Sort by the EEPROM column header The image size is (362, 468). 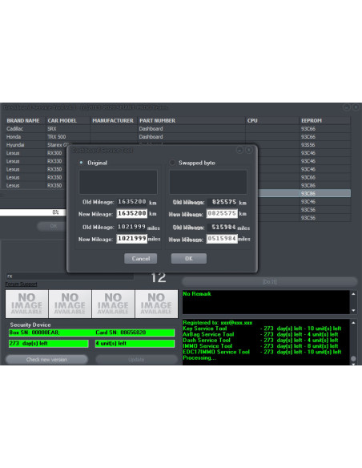coord(324,120)
